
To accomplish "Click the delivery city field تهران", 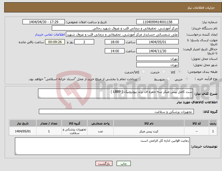I will pyautogui.click(x=157, y=65).
